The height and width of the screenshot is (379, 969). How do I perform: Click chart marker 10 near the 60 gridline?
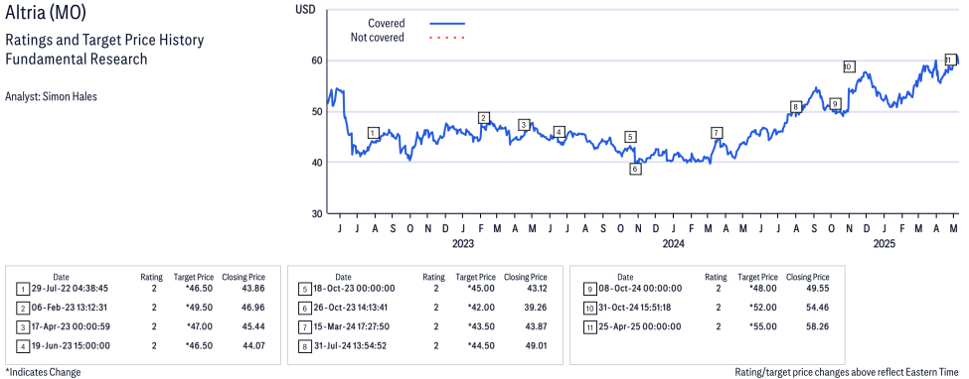click(x=849, y=66)
